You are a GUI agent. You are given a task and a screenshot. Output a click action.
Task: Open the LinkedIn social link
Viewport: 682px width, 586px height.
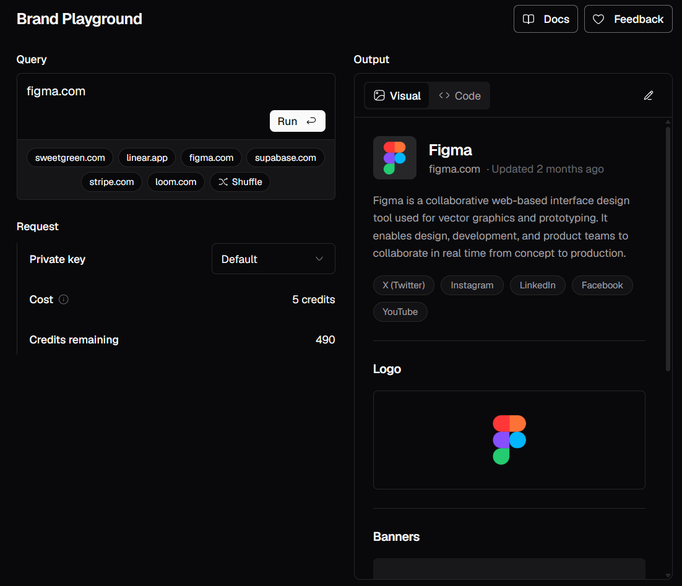(538, 285)
